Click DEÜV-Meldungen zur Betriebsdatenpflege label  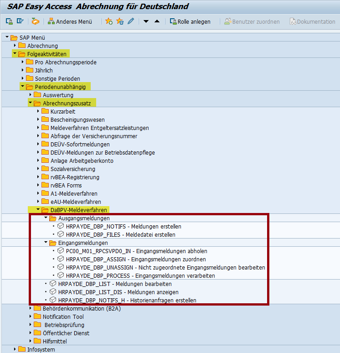[x=103, y=153]
